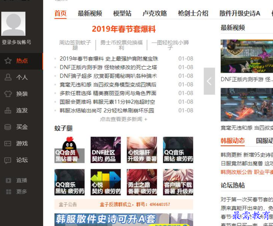This screenshot has width=273, height=226.
Task: Open the QQ会员 黑钻番薯 thumbnail
Action: (69, 150)
